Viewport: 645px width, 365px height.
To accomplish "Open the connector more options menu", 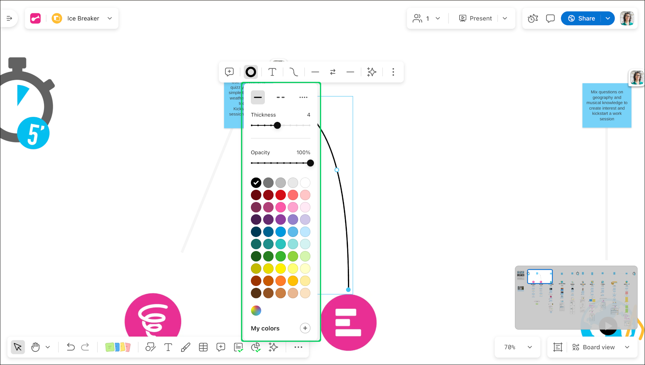I will [393, 72].
